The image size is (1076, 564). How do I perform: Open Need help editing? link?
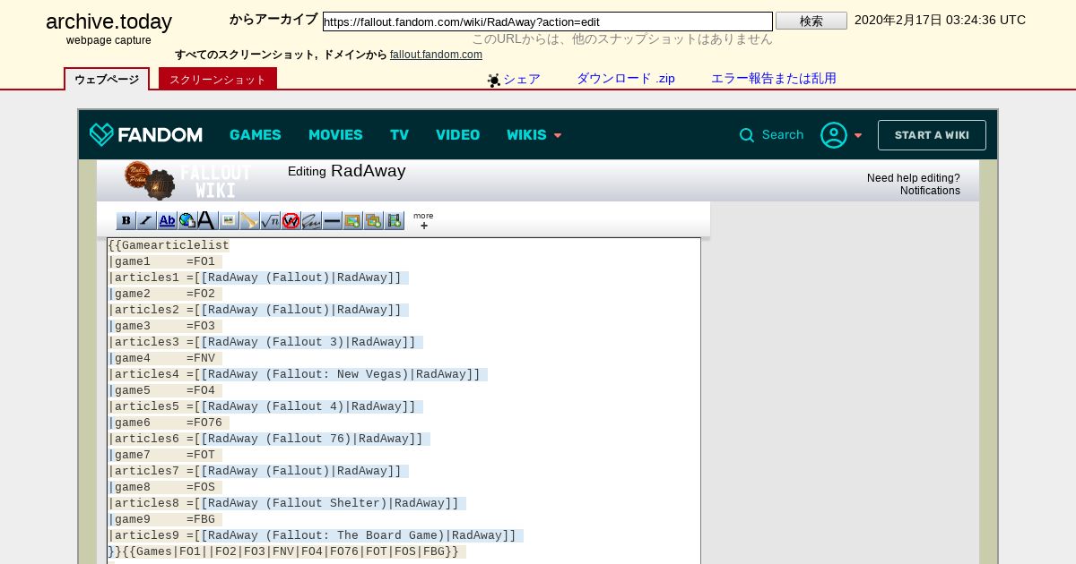pyautogui.click(x=913, y=178)
